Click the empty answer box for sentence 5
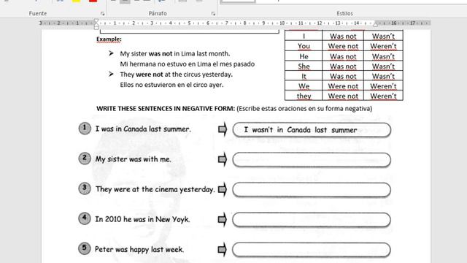Image resolution: width=467 pixels, height=263 pixels. (312, 250)
